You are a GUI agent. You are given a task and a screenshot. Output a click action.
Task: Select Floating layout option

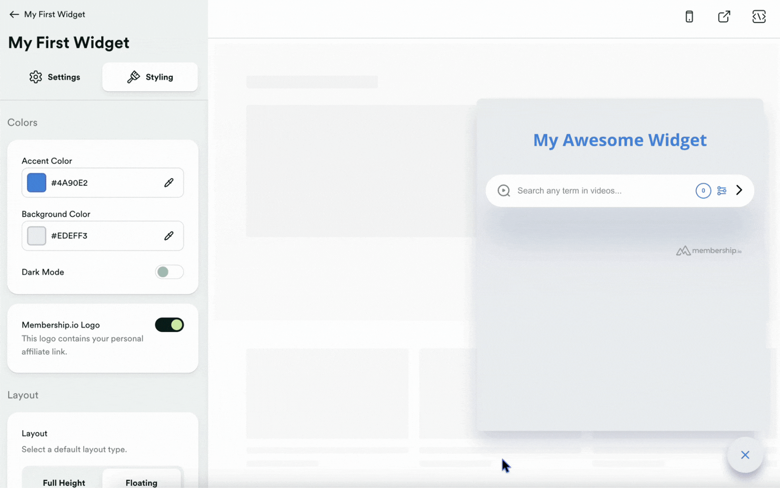click(141, 482)
